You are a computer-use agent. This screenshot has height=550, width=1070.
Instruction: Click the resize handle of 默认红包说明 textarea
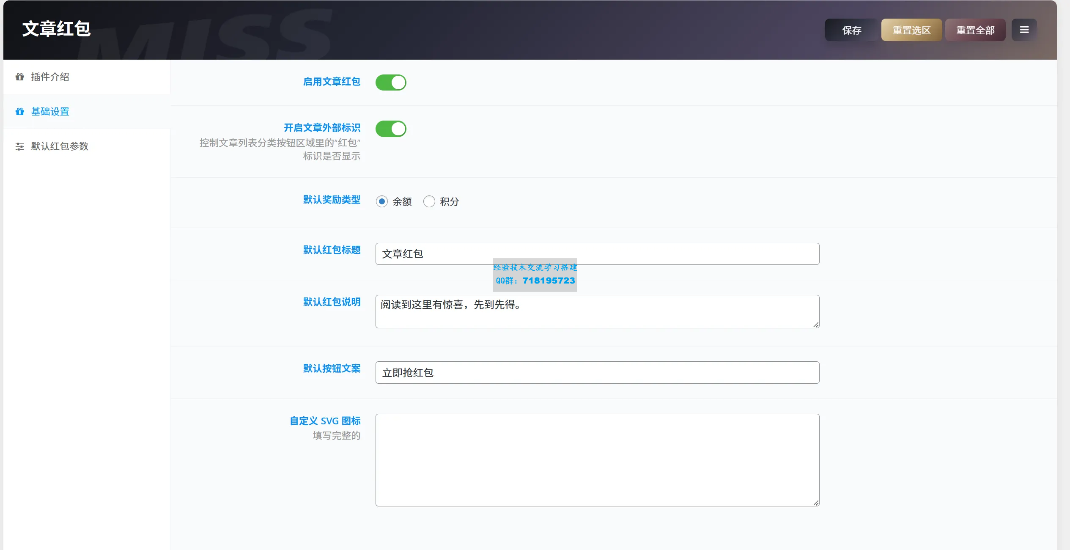(816, 324)
